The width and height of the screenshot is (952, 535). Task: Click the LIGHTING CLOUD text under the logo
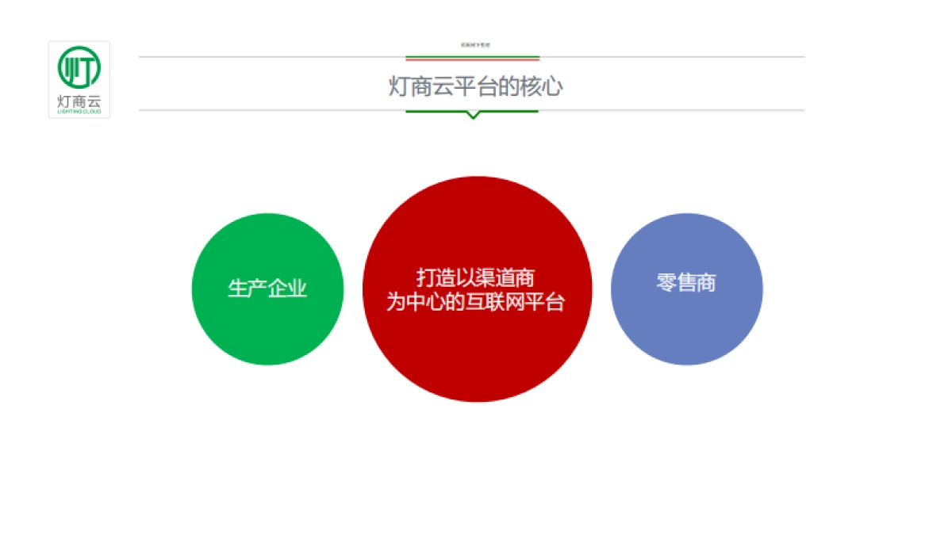pyautogui.click(x=79, y=113)
